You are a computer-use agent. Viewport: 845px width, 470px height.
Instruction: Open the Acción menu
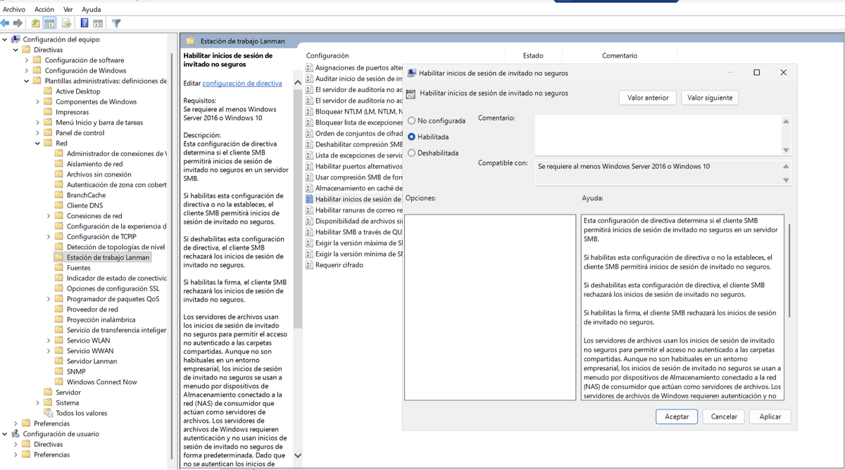click(x=44, y=9)
